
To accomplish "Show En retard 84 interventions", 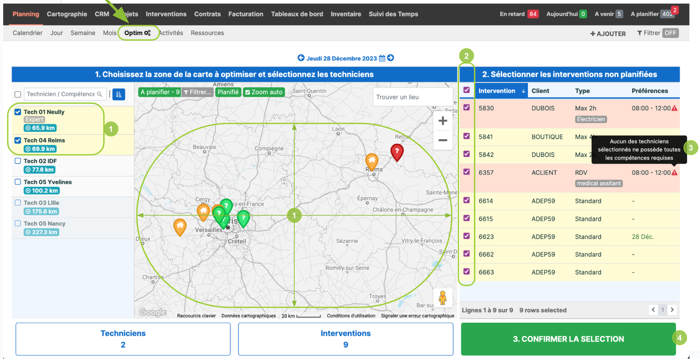I will [x=519, y=14].
